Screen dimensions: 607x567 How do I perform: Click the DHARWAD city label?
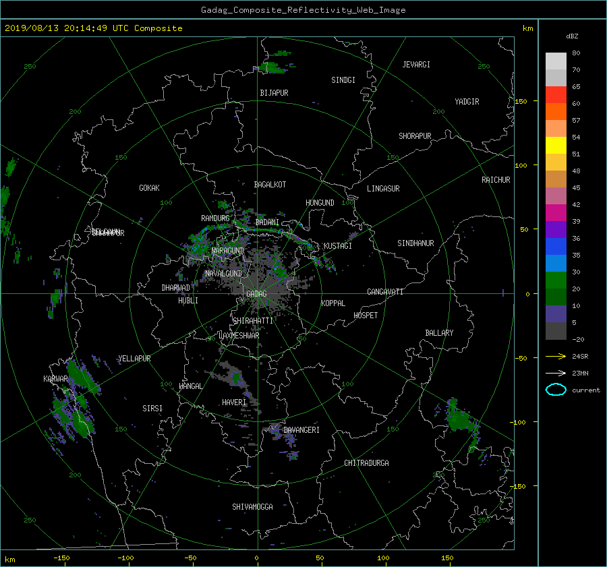(x=175, y=288)
